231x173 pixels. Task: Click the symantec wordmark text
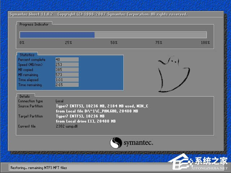[138, 143]
